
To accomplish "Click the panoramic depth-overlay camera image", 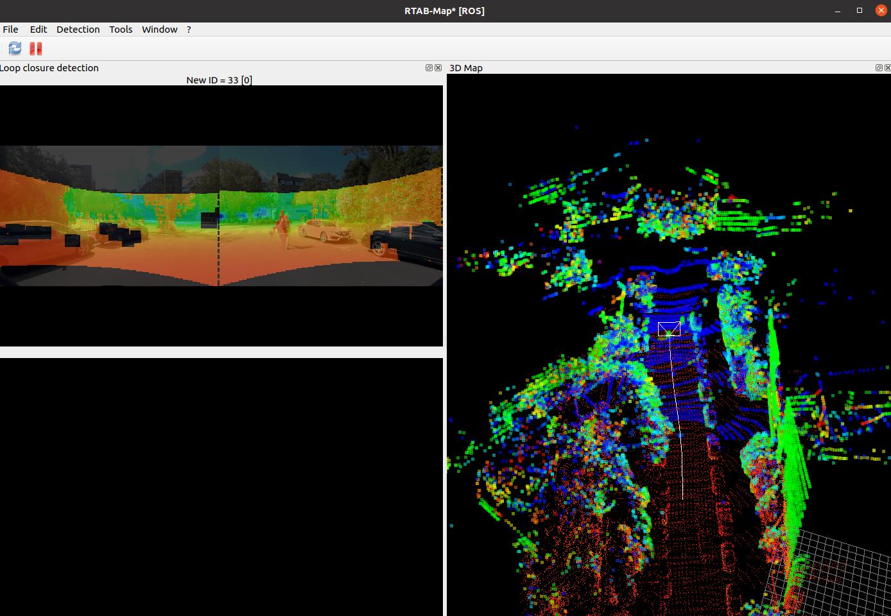I will pyautogui.click(x=221, y=216).
